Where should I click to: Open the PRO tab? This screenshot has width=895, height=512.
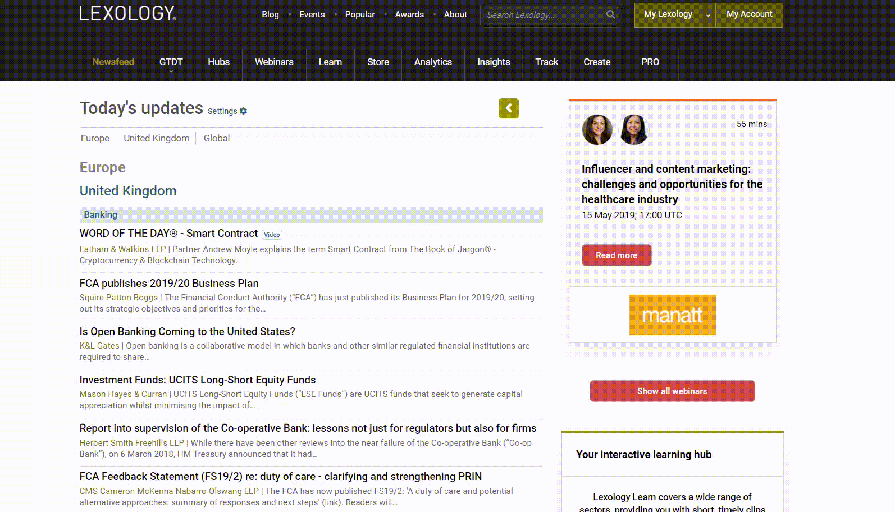(650, 62)
